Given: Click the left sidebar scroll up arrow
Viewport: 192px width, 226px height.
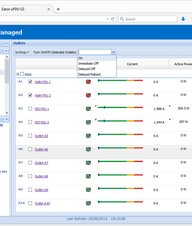Looking at the screenshot, I should click(x=7, y=57).
